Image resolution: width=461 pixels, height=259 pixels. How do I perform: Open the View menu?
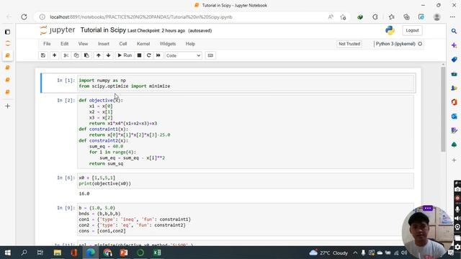[x=84, y=44]
